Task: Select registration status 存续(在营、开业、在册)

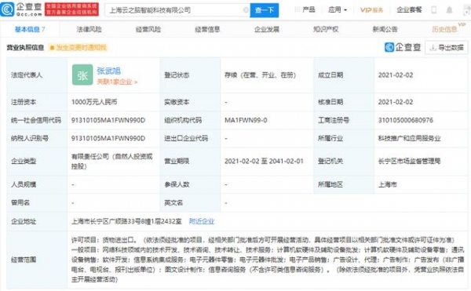Action: click(260, 75)
